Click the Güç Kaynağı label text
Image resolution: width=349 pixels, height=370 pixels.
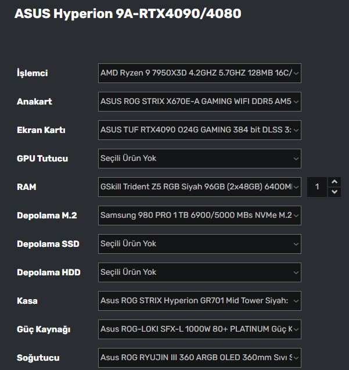click(44, 329)
